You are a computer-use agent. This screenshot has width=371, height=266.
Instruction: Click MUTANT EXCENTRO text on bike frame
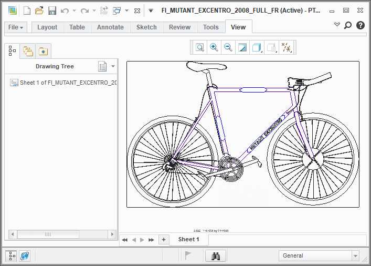coord(266,134)
